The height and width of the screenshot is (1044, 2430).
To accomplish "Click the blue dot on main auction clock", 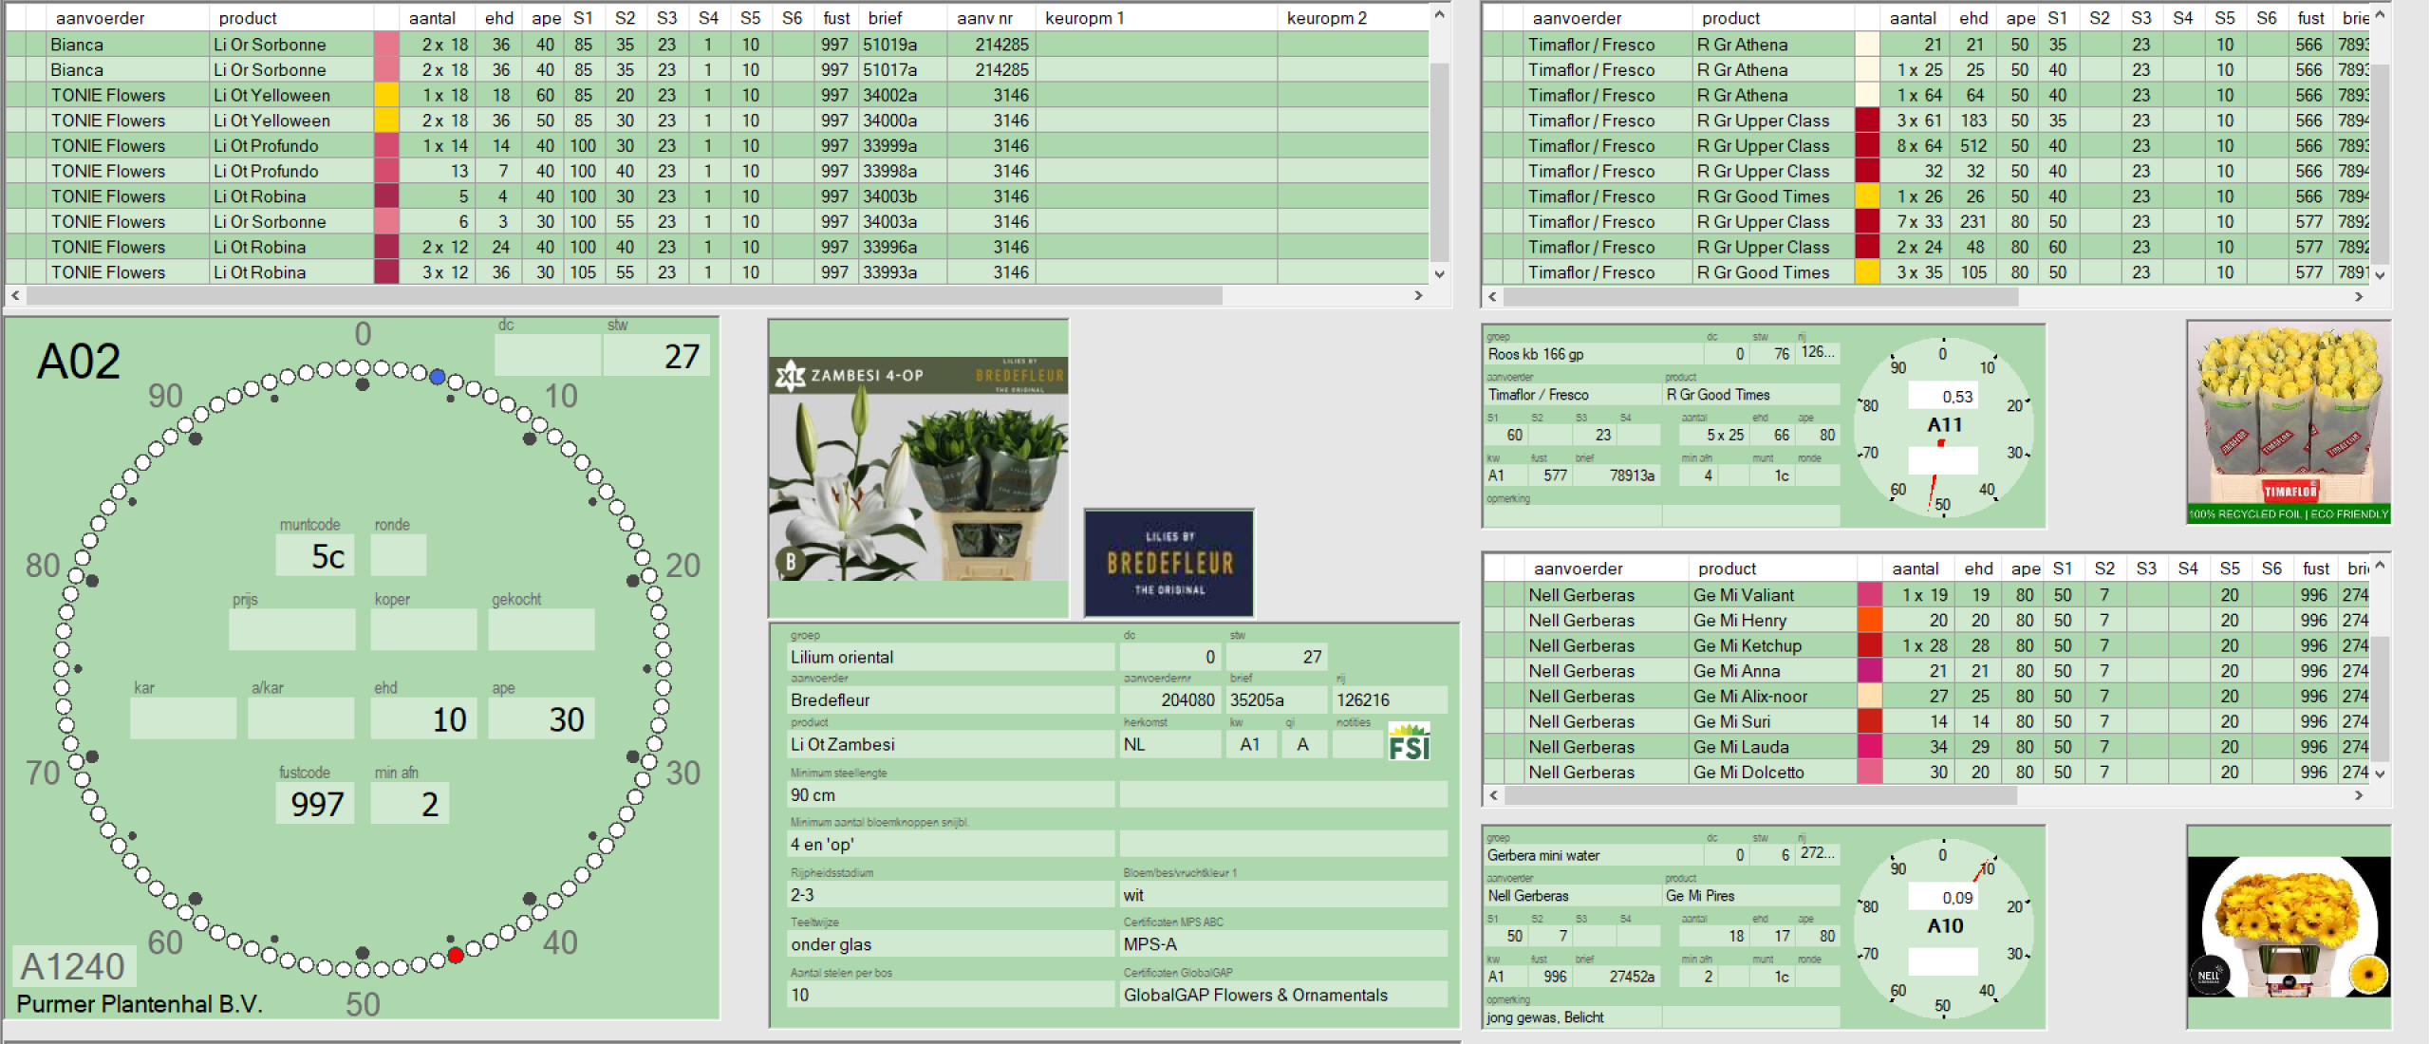I will coord(438,377).
